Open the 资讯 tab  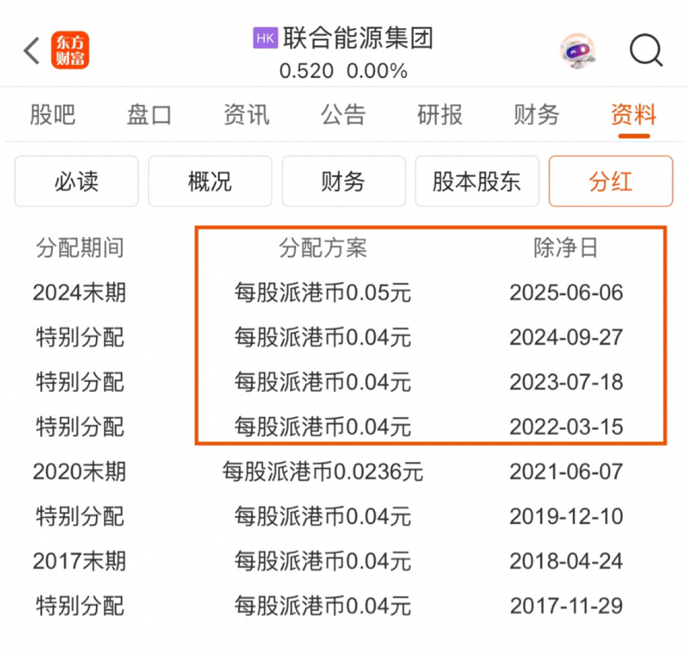[246, 115]
